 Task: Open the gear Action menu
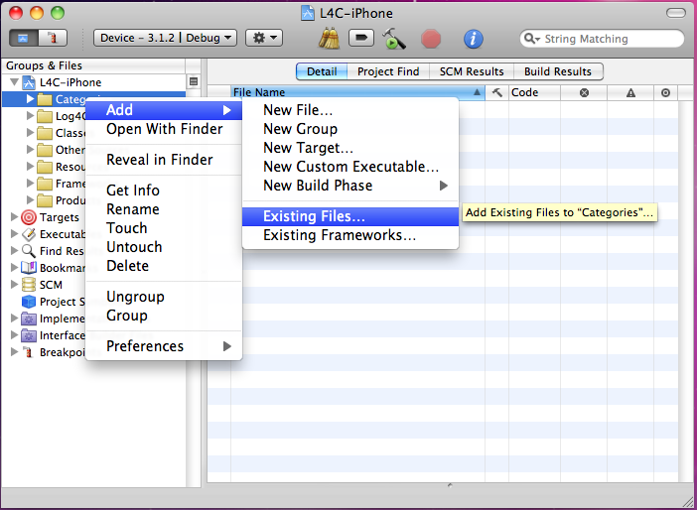[264, 39]
